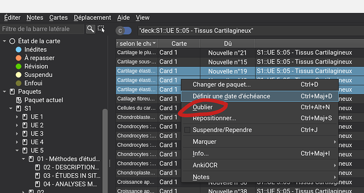Open the Notes submenu in context menu
This screenshot has width=364, height=193.
[x=260, y=177]
